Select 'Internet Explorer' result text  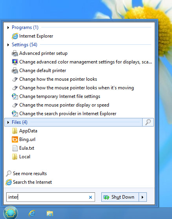(36, 36)
